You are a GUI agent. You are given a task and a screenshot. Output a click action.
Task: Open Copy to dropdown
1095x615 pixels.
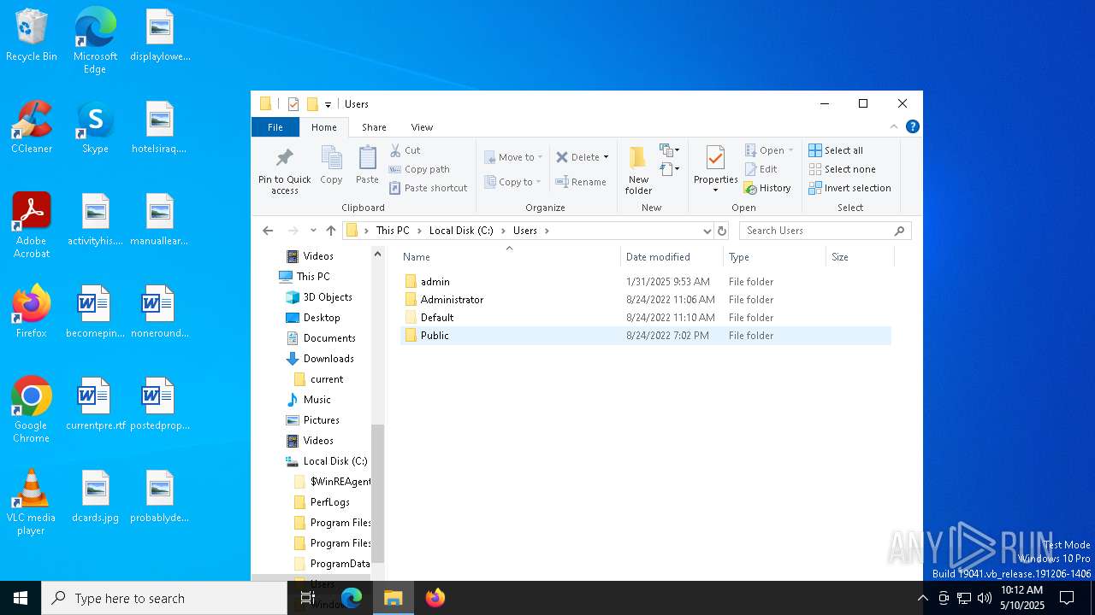[x=512, y=182]
